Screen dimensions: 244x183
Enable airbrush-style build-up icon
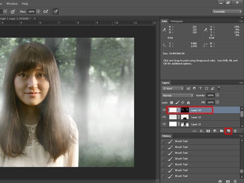tap(46, 12)
